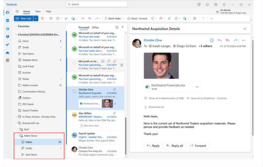Toggle the hamburger navigation pane button
Screen dimensions: 263x167
(x=17, y=11)
